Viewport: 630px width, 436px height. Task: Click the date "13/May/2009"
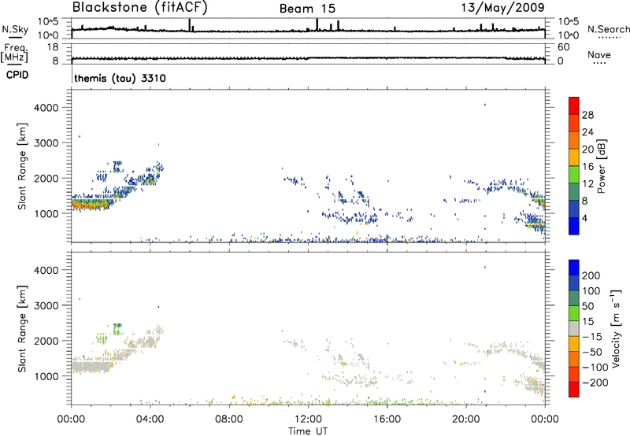coord(502,7)
